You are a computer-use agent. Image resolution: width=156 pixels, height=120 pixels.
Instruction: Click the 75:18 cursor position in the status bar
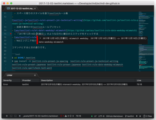pos(78,116)
